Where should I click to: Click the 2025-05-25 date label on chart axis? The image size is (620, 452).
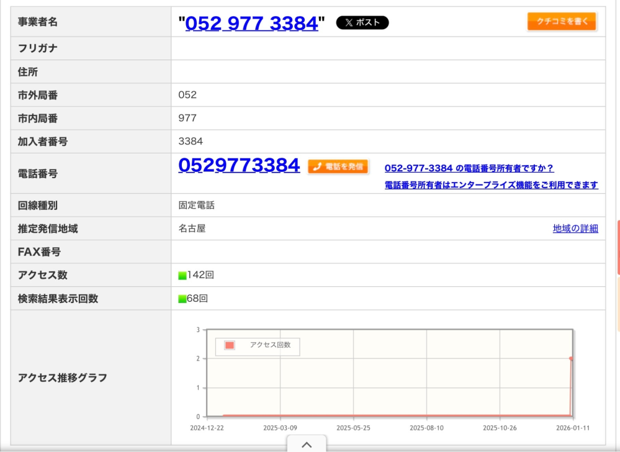pyautogui.click(x=353, y=428)
